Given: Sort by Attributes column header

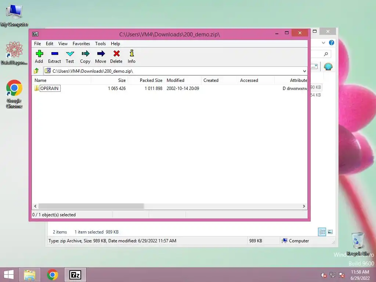Looking at the screenshot, I should pos(291,80).
